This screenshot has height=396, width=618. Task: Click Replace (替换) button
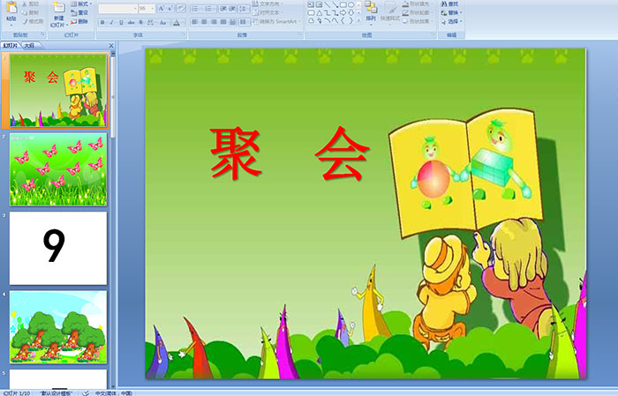tap(449, 12)
